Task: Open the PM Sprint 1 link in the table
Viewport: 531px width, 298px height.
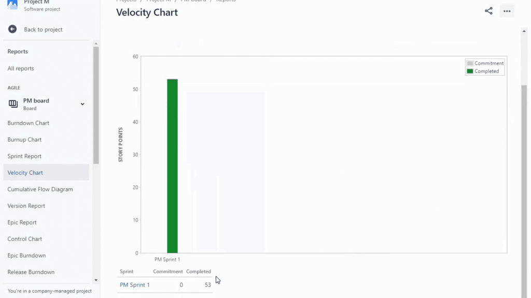Action: [x=134, y=285]
